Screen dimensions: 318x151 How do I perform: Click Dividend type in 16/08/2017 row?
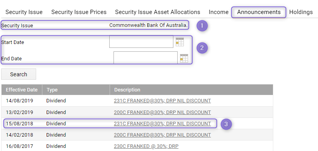[56, 146]
